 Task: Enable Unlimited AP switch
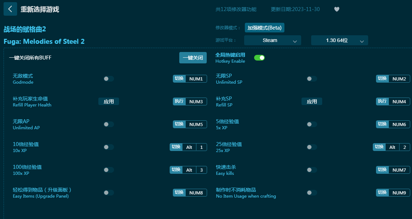point(108,124)
